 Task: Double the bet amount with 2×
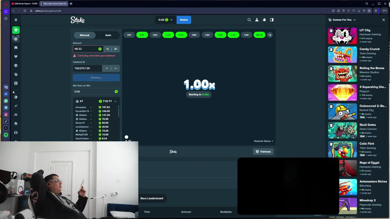[x=115, y=49]
